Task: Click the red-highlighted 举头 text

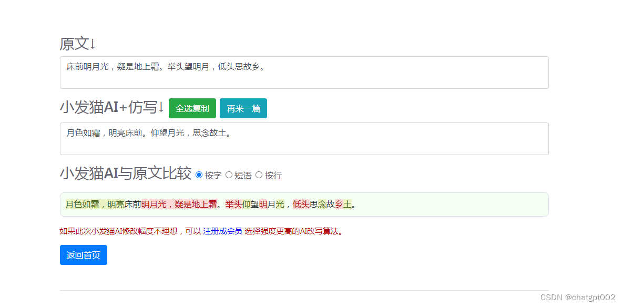Action: 233,204
